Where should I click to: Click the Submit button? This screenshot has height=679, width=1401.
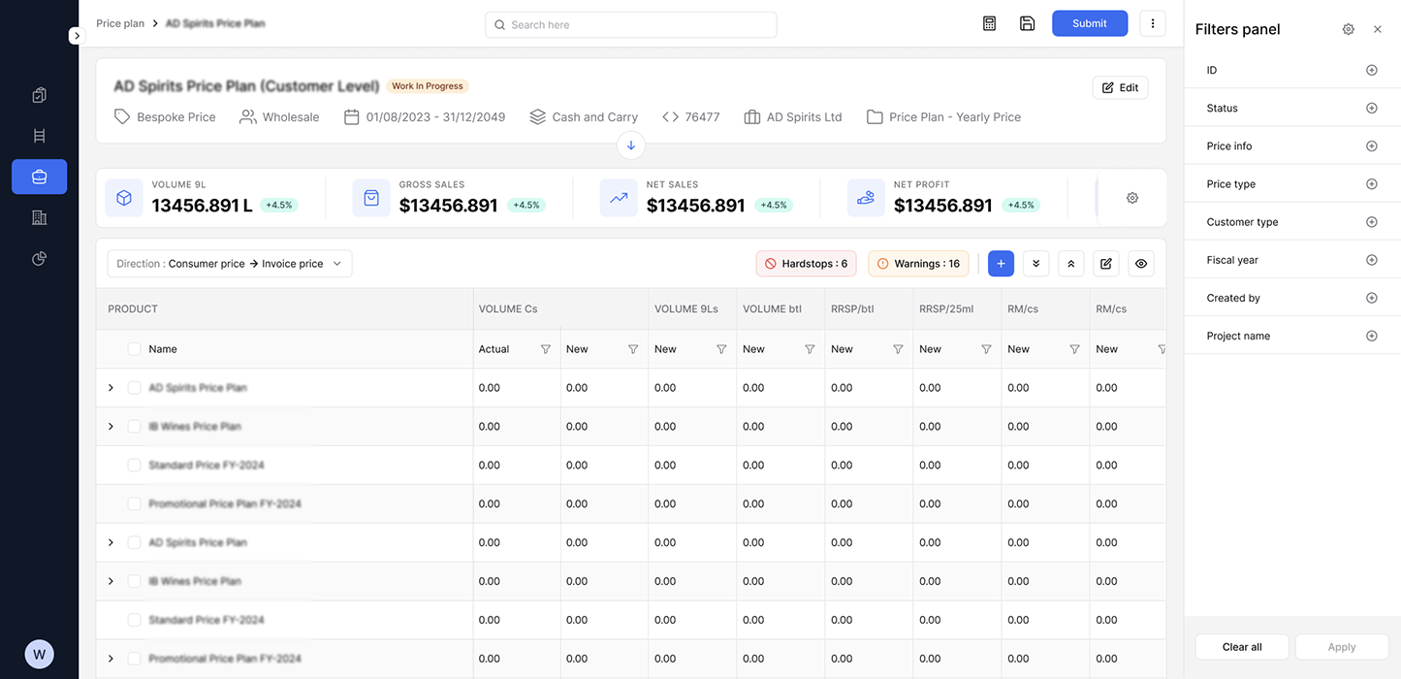pyautogui.click(x=1089, y=23)
